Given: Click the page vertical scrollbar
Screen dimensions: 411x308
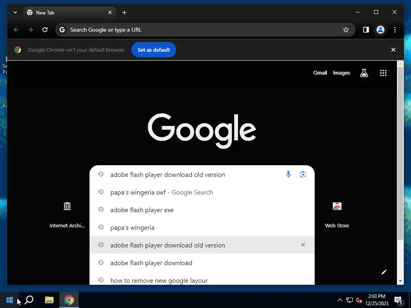Looking at the screenshot, I should (400, 153).
